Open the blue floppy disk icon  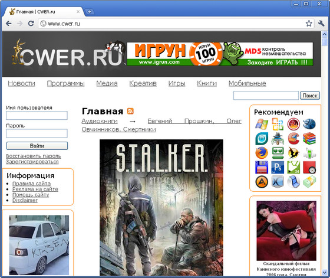262,168
